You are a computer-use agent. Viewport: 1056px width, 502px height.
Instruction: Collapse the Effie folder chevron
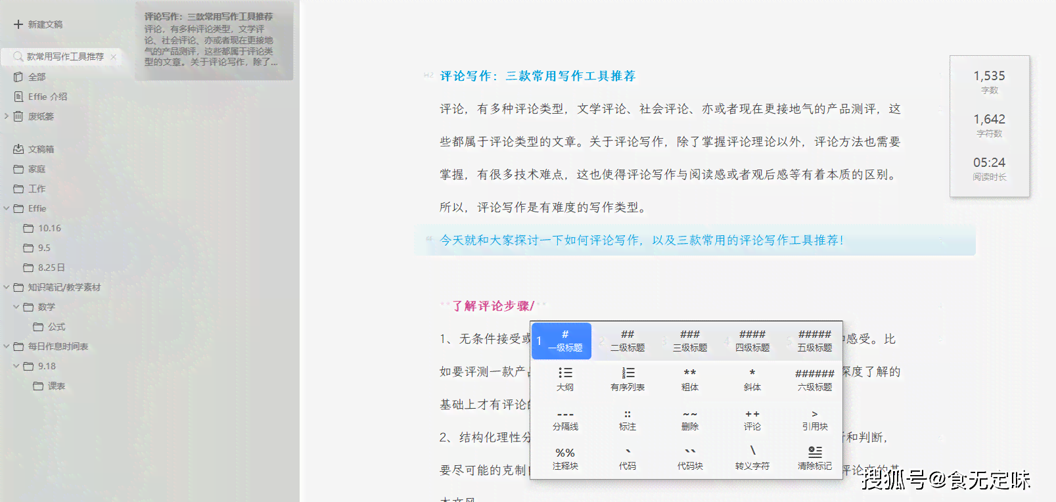tap(7, 208)
